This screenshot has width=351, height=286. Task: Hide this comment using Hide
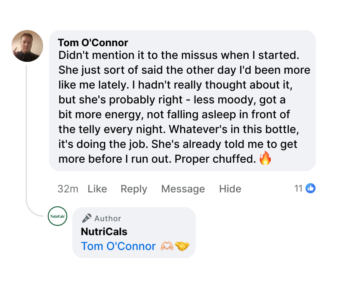tap(230, 189)
